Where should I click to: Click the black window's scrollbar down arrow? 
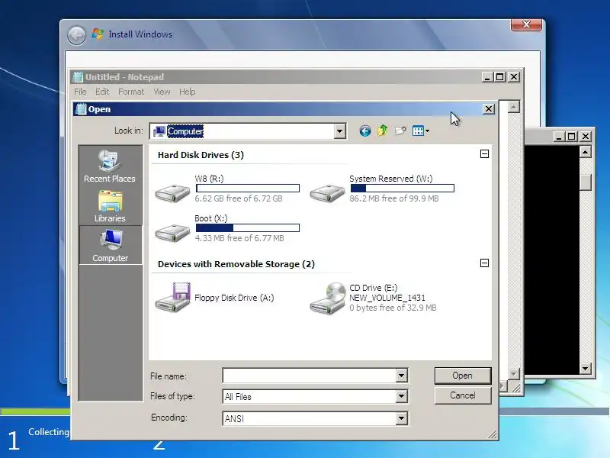point(585,369)
